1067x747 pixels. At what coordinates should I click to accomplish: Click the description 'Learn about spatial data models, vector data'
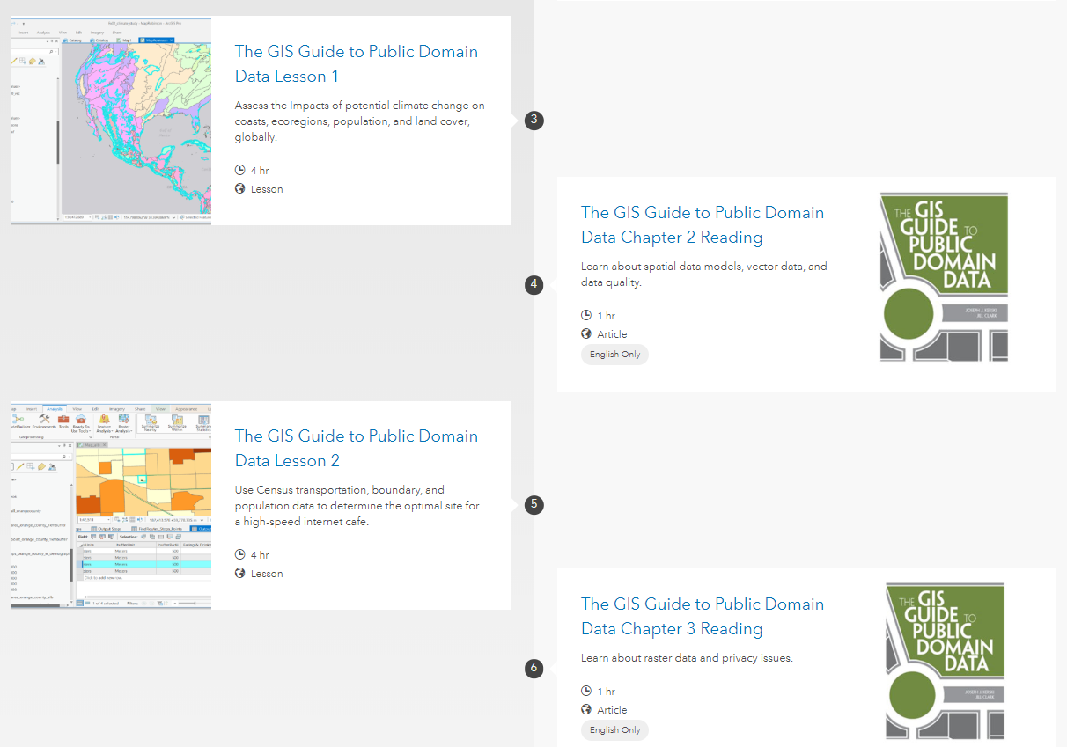(704, 275)
